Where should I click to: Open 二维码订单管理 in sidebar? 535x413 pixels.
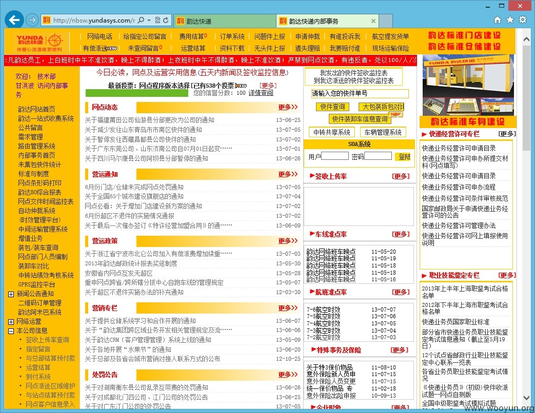[39, 303]
